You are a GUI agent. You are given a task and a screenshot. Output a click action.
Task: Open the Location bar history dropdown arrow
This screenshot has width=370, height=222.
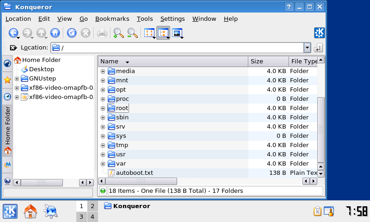[x=307, y=48]
